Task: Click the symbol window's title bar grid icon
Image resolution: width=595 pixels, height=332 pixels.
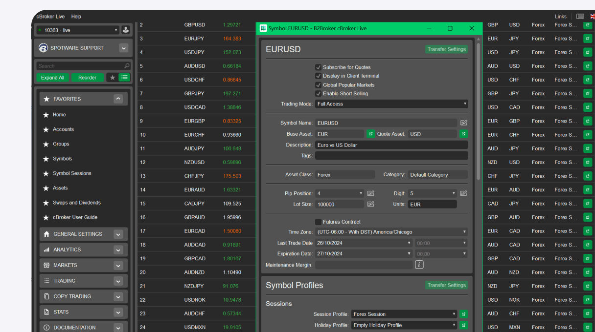Action: point(263,28)
